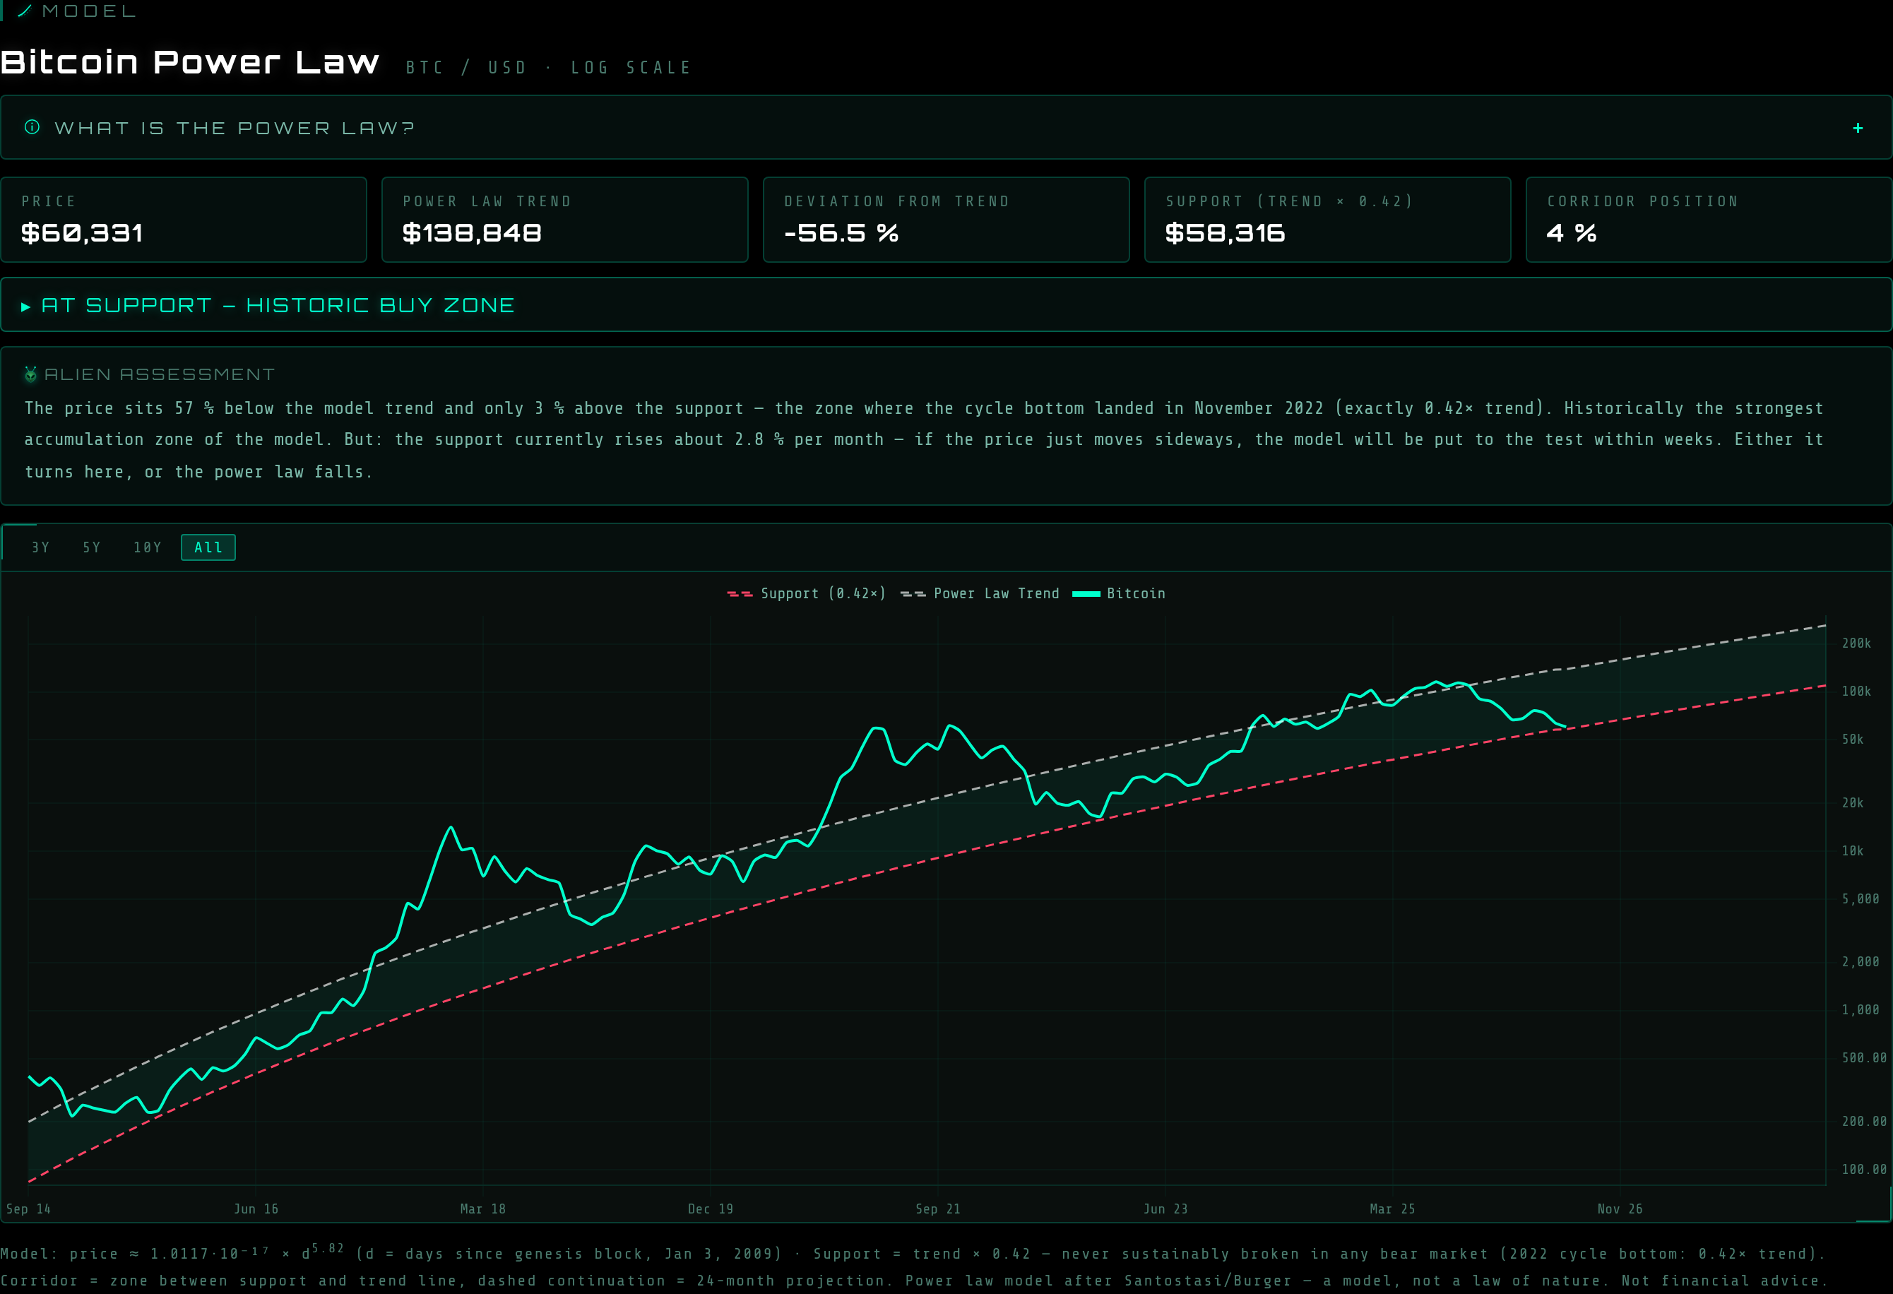Click the Corridor Position value 4 %
Screen dimensions: 1893x1294
(x=1571, y=234)
